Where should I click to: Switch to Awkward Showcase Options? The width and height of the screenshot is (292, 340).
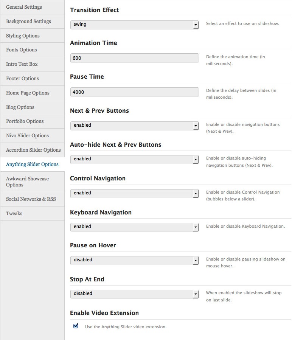(x=32, y=182)
